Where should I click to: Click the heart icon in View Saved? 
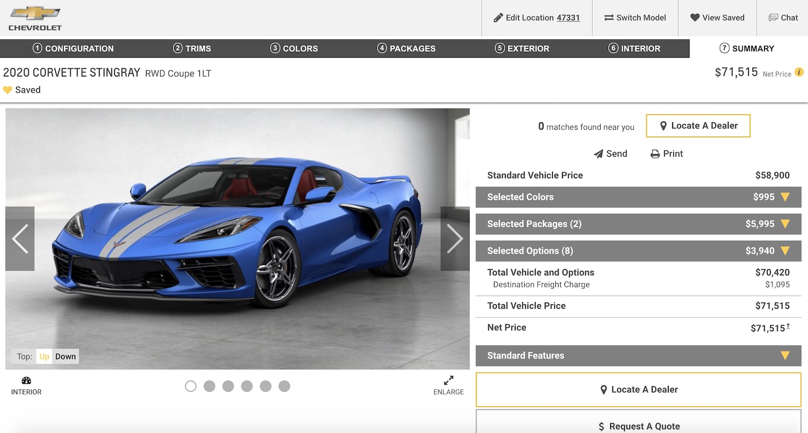(695, 18)
